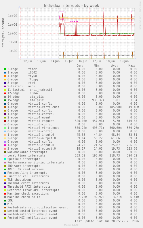
Task: Select the pink swatch beside Local timer interrupts
Action: click(5, 156)
